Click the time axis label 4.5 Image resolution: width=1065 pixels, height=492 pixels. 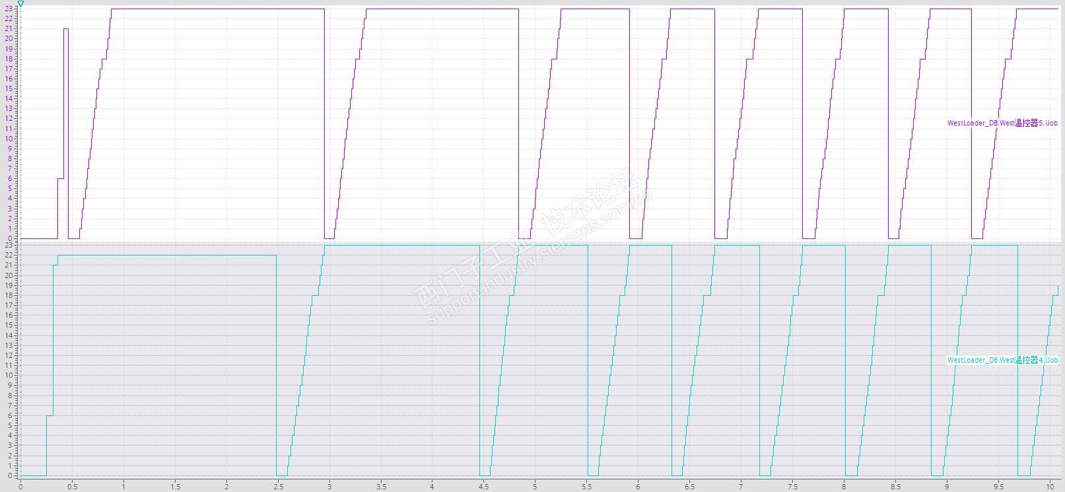point(484,487)
